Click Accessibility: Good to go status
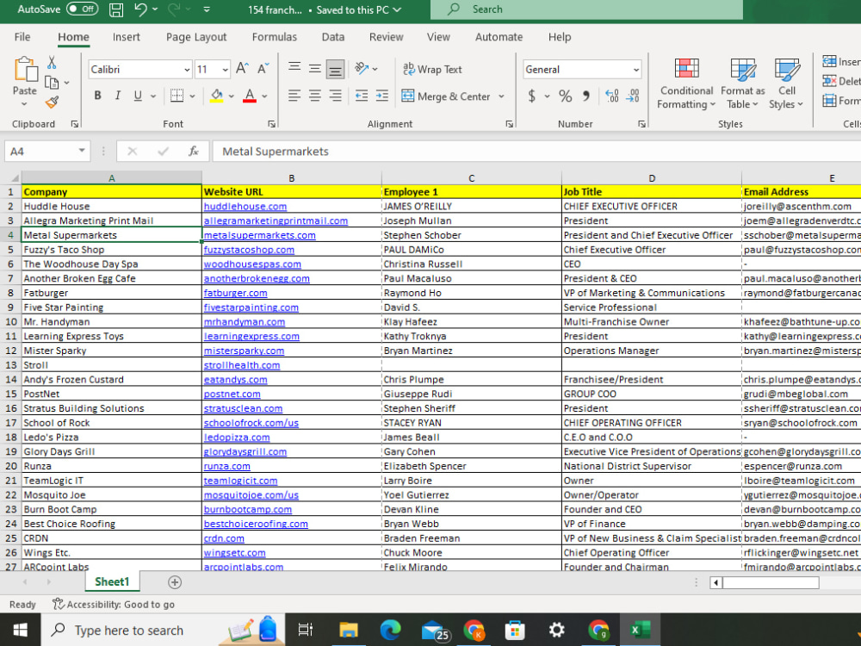861x646 pixels. pos(114,605)
